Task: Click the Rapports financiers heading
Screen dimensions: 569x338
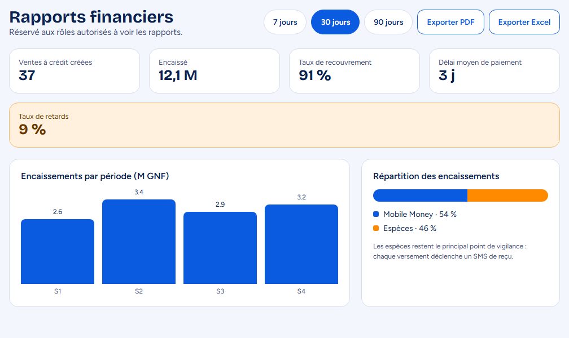Action: coord(91,17)
